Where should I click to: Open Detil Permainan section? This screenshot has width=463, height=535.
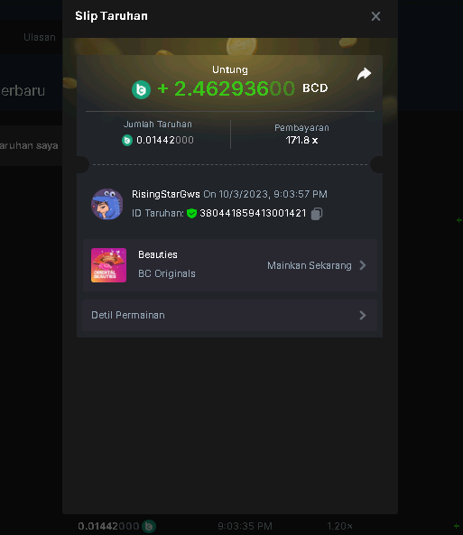point(230,315)
